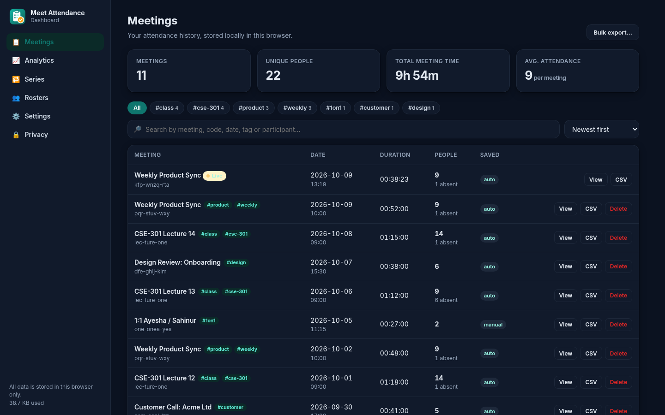Screen dimensions: 665x415
Task: Click the Total Meeting Time value 9h 54m
Action: click(417, 76)
